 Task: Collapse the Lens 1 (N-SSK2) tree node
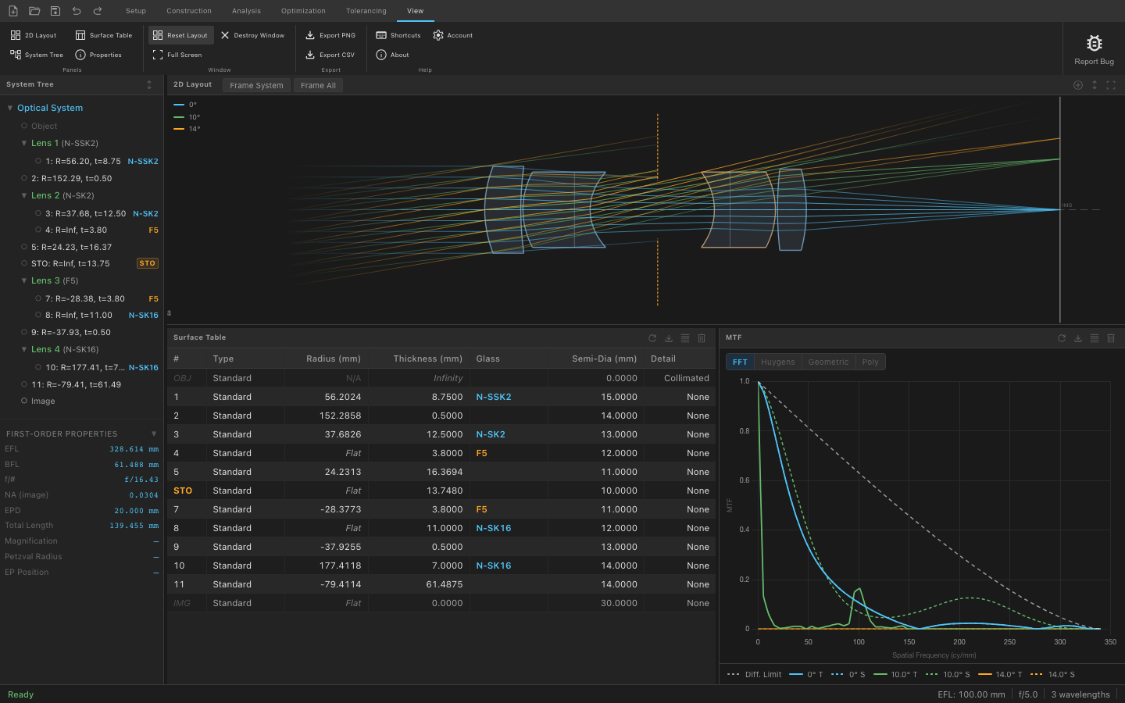pyautogui.click(x=24, y=144)
